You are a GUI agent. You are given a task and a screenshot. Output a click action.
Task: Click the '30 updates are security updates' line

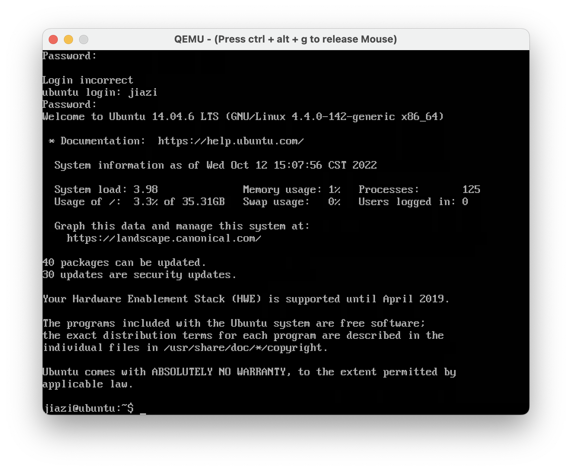[140, 275]
